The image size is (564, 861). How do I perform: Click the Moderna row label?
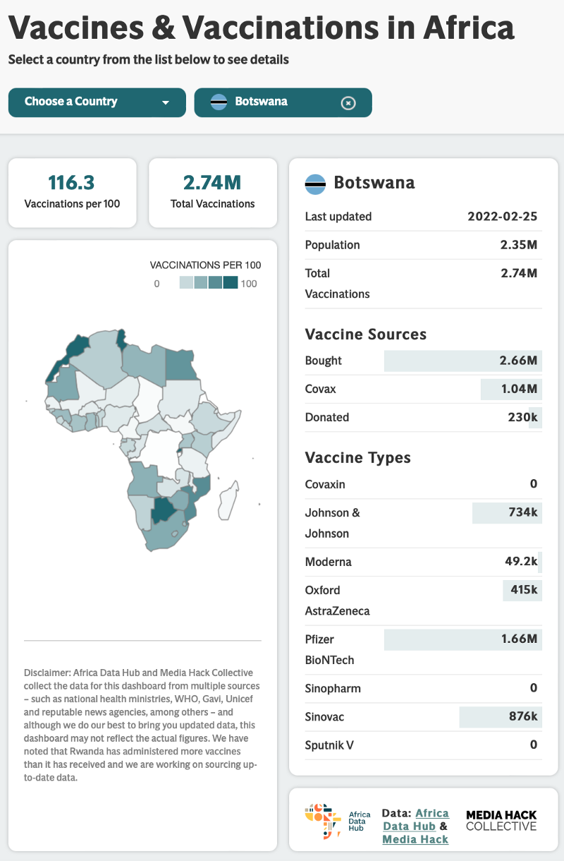point(329,562)
